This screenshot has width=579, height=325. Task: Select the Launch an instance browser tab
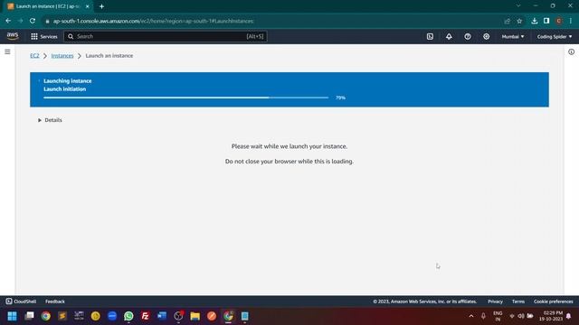click(48, 6)
